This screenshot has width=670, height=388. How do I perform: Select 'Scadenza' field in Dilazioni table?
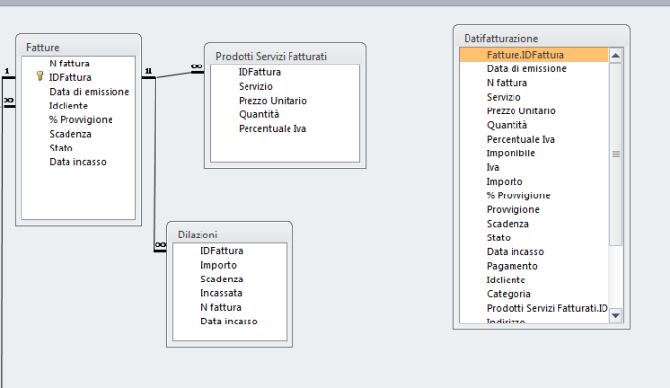[221, 280]
